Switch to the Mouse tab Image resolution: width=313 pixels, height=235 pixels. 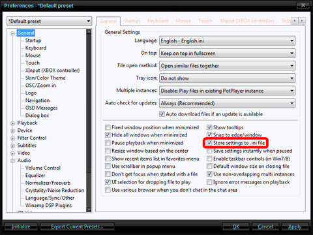tap(183, 21)
